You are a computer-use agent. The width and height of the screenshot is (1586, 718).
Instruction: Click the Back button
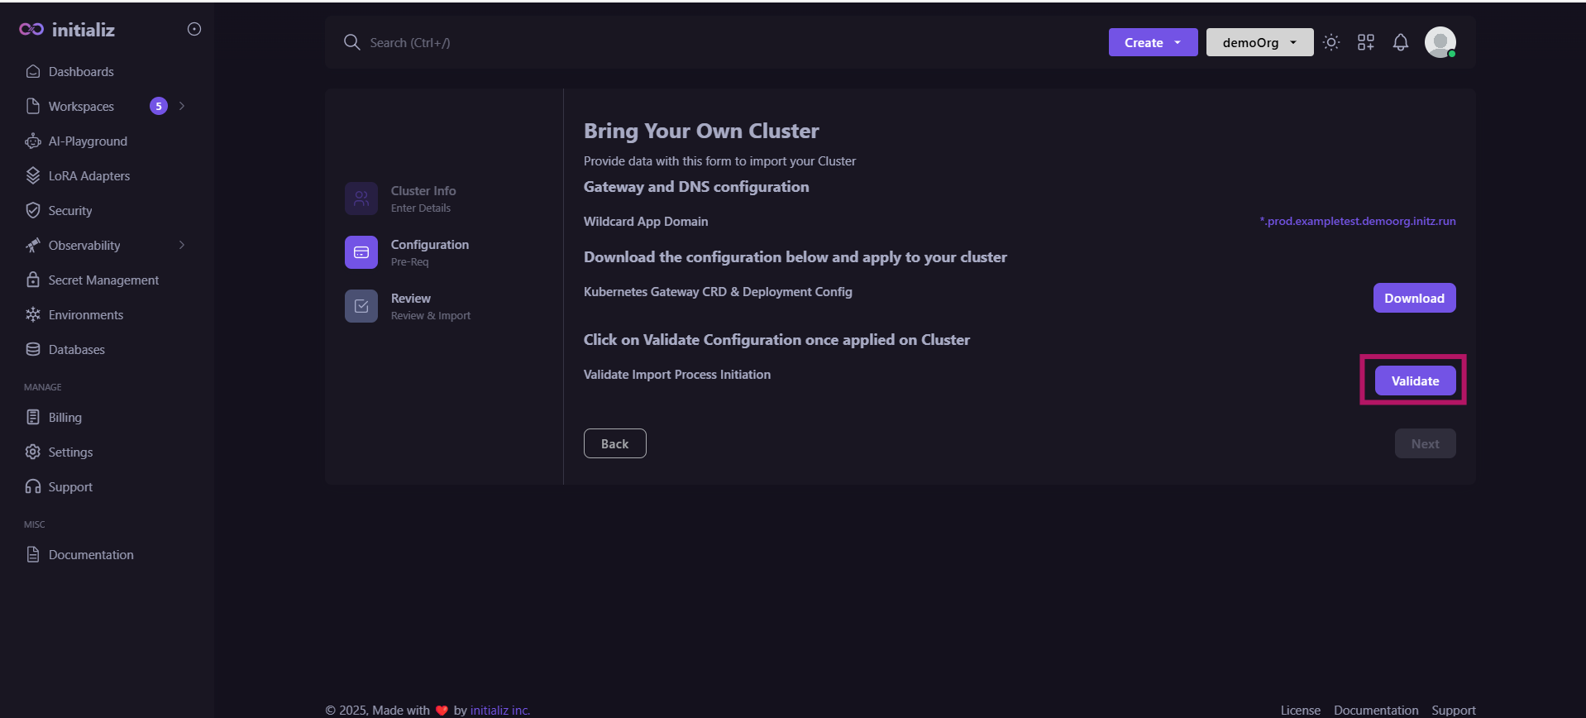pyautogui.click(x=615, y=443)
